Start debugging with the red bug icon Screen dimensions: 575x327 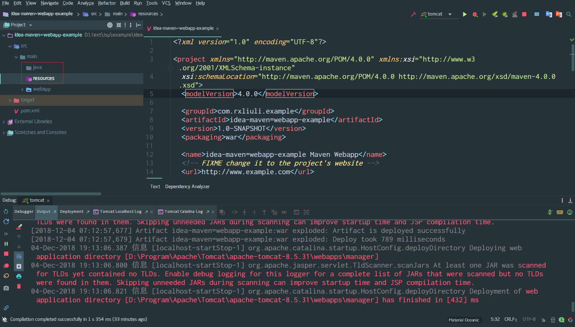tap(475, 14)
